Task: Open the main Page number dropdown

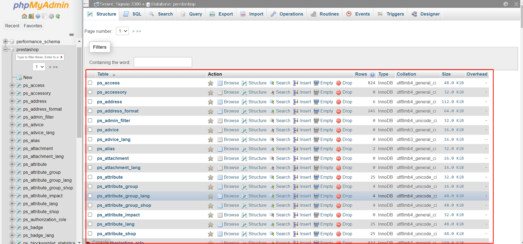Action: click(122, 31)
